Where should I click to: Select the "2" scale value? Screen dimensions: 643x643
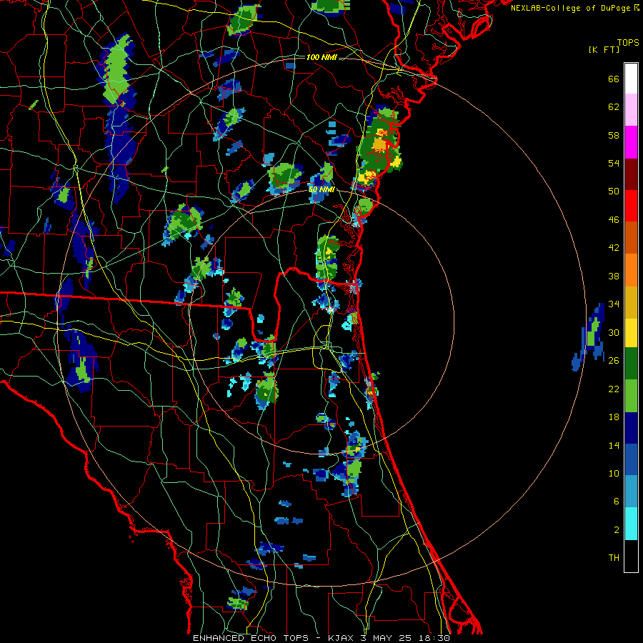tap(617, 530)
